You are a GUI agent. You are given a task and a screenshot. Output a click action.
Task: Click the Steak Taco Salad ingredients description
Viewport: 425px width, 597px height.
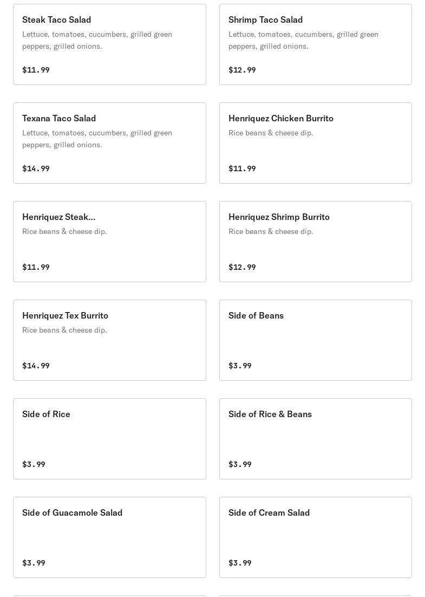pyautogui.click(x=97, y=40)
